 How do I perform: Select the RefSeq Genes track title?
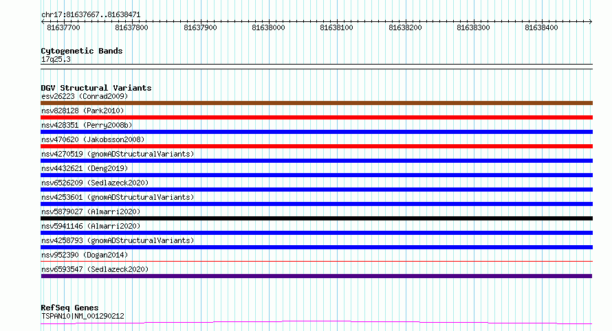69,308
